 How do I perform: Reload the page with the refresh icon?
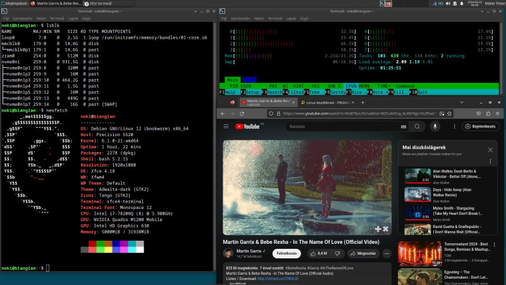[x=242, y=114]
